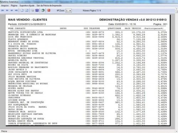The height and width of the screenshot is (133, 178).
Task: Go to next page arrow
Action: tap(12, 10)
